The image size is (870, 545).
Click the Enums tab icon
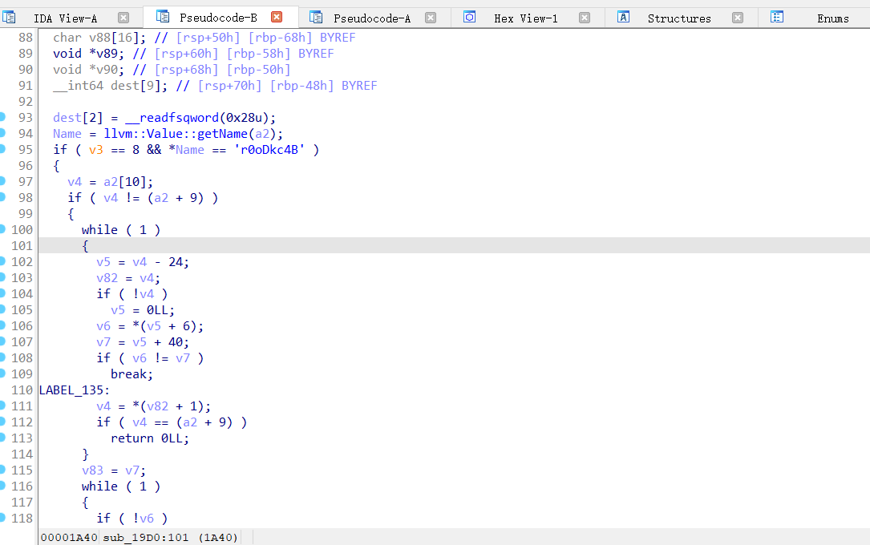(x=777, y=17)
